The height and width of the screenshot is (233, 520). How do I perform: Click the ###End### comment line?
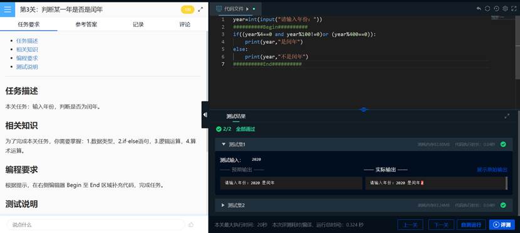(268, 64)
